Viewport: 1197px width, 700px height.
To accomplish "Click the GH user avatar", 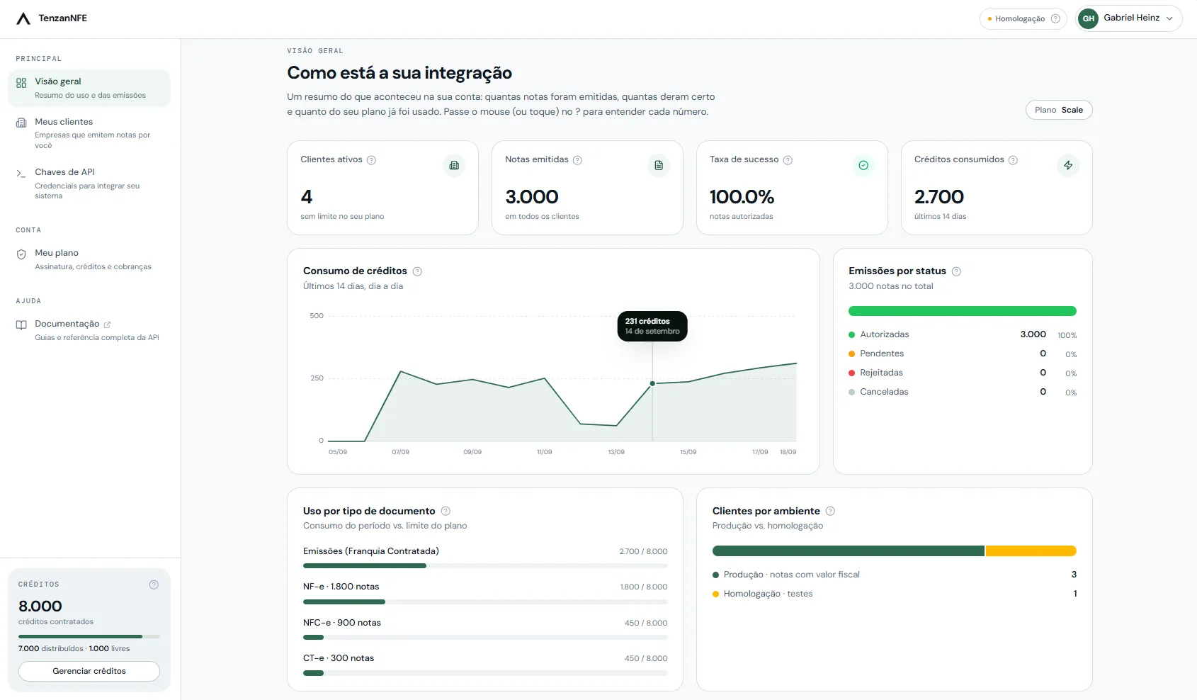I will [1089, 18].
